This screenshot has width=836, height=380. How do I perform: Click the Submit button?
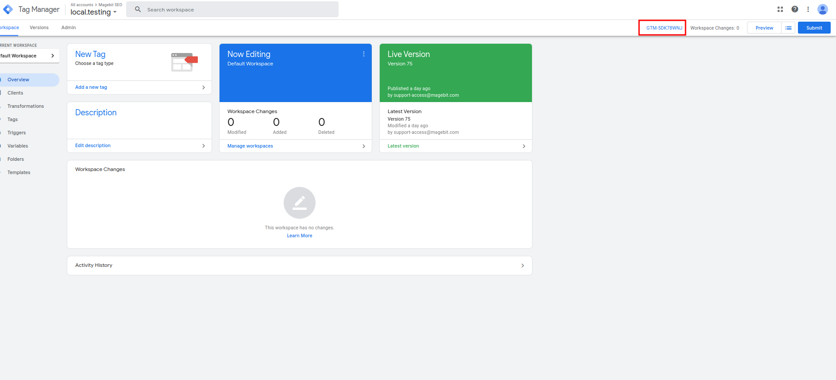[x=814, y=28]
